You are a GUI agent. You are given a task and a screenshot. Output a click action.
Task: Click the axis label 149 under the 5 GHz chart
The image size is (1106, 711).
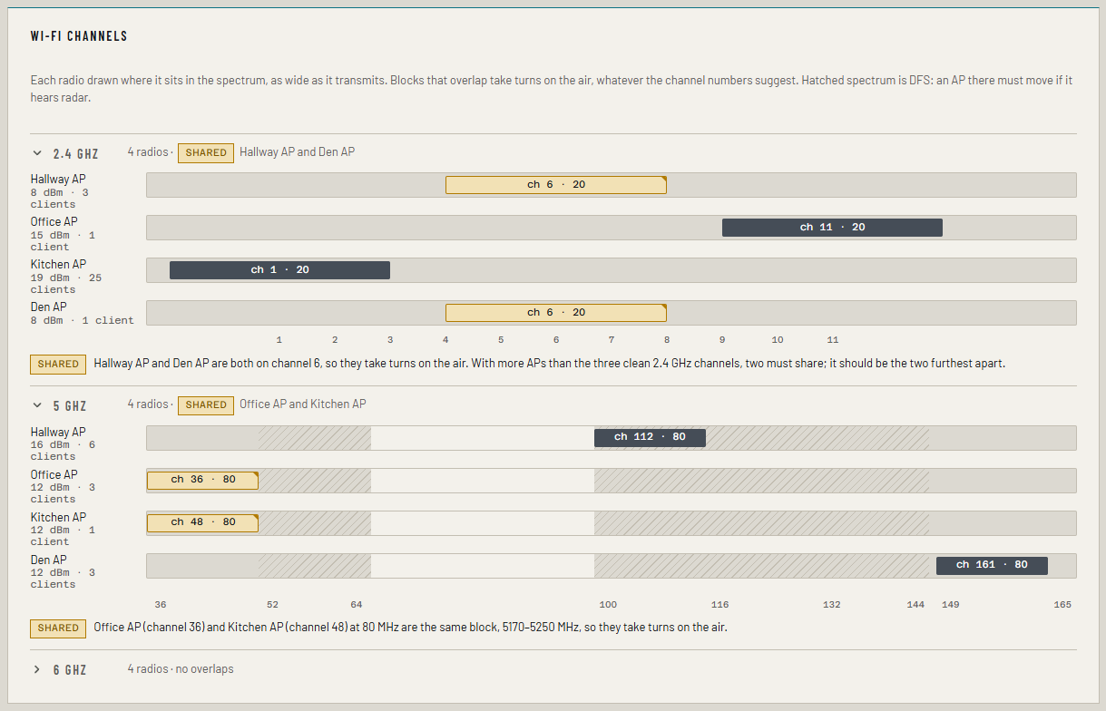click(x=951, y=605)
